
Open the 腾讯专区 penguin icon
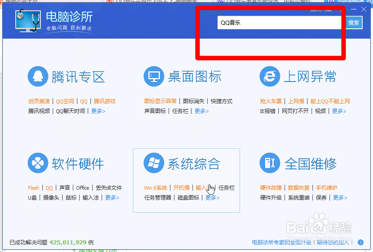click(38, 76)
